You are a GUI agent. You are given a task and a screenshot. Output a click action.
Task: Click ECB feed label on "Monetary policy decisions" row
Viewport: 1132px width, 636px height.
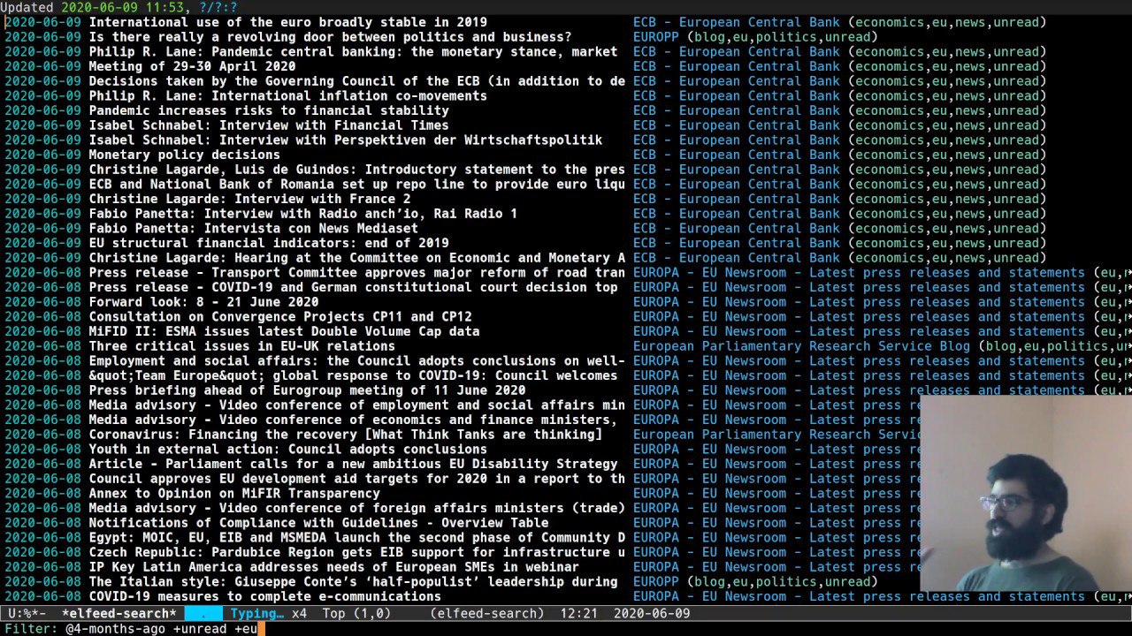point(737,155)
